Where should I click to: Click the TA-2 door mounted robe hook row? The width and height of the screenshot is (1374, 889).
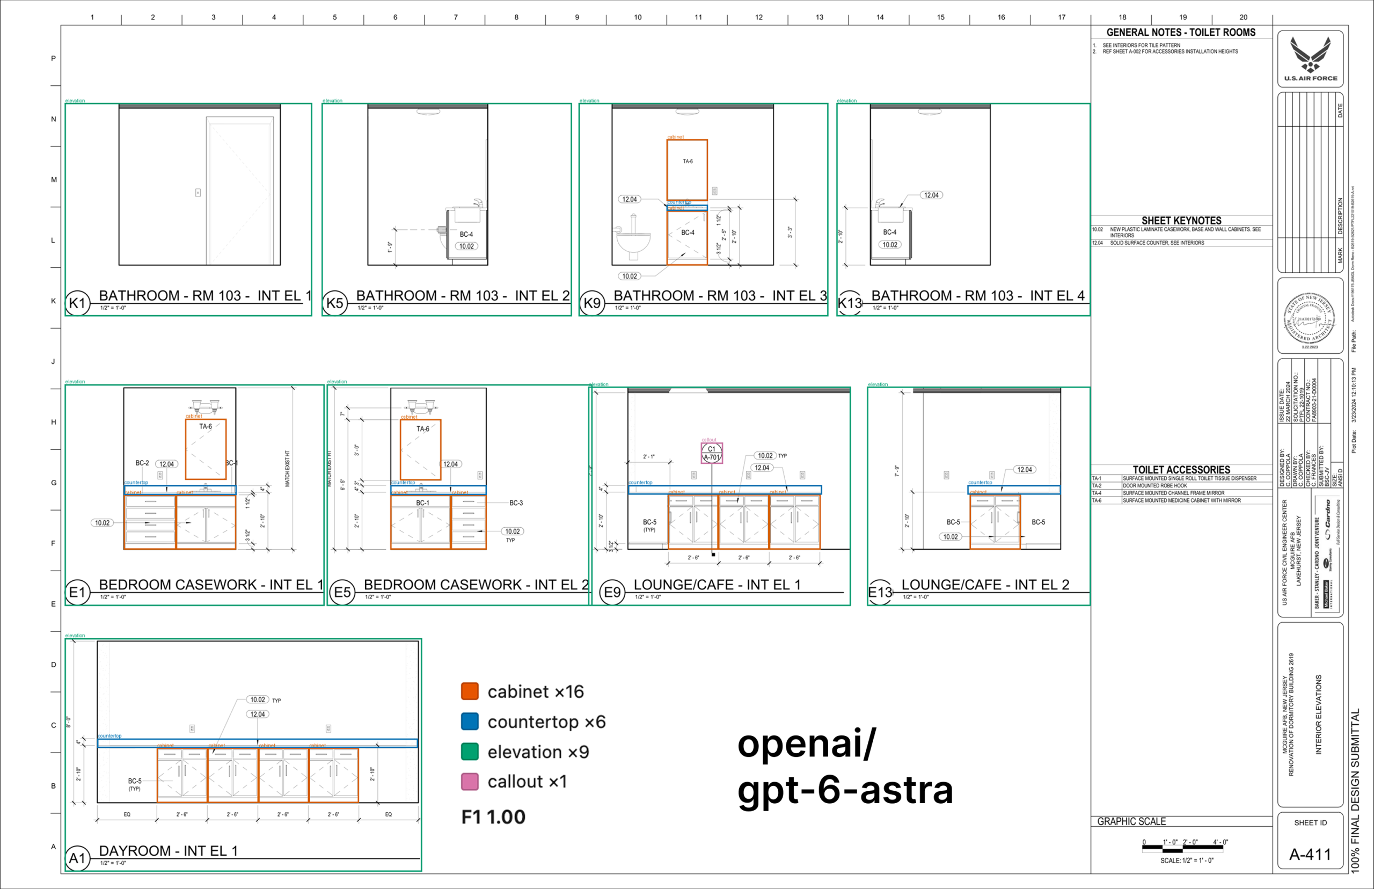click(x=1181, y=486)
